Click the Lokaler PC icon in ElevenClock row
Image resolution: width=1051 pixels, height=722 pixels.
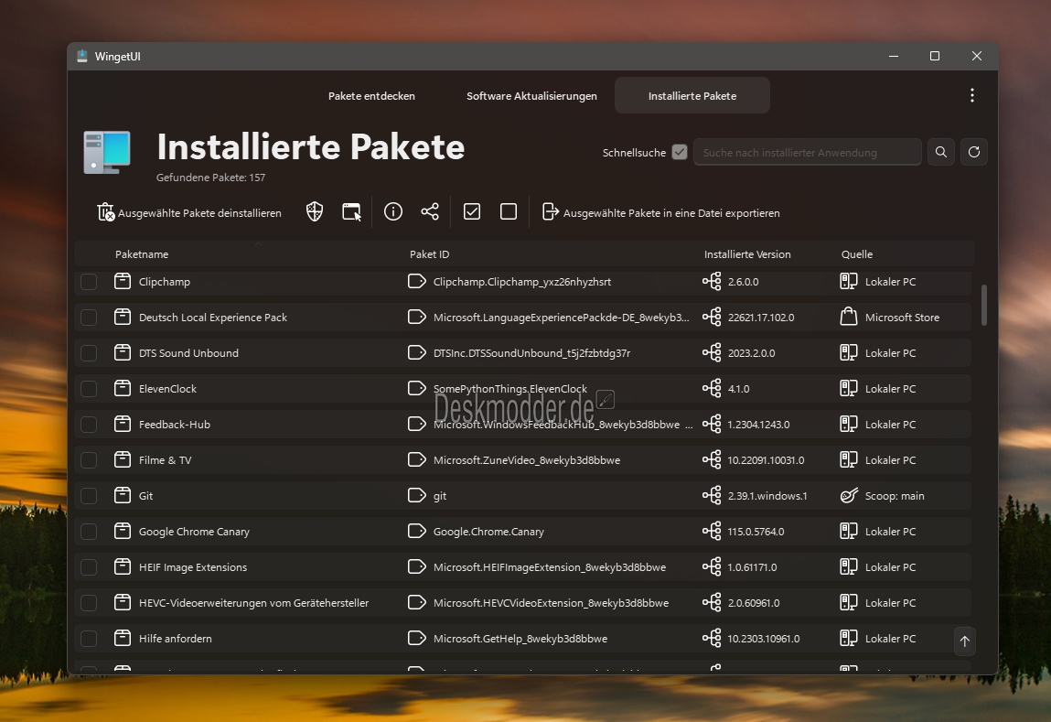(849, 388)
